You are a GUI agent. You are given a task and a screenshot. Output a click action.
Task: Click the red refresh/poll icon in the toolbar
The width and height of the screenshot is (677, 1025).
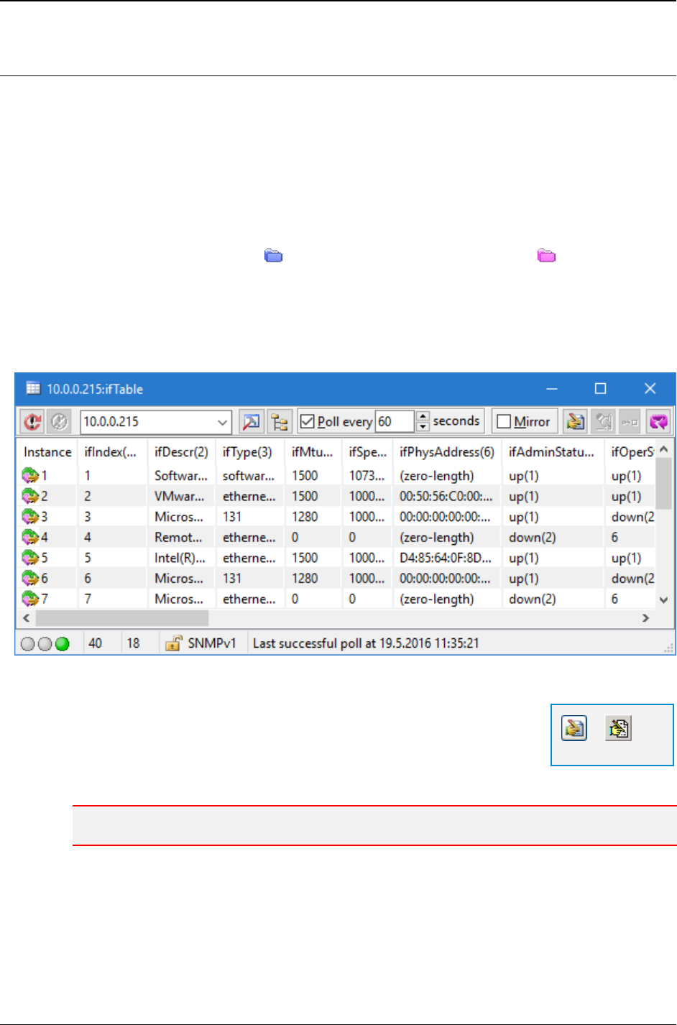tap(32, 421)
